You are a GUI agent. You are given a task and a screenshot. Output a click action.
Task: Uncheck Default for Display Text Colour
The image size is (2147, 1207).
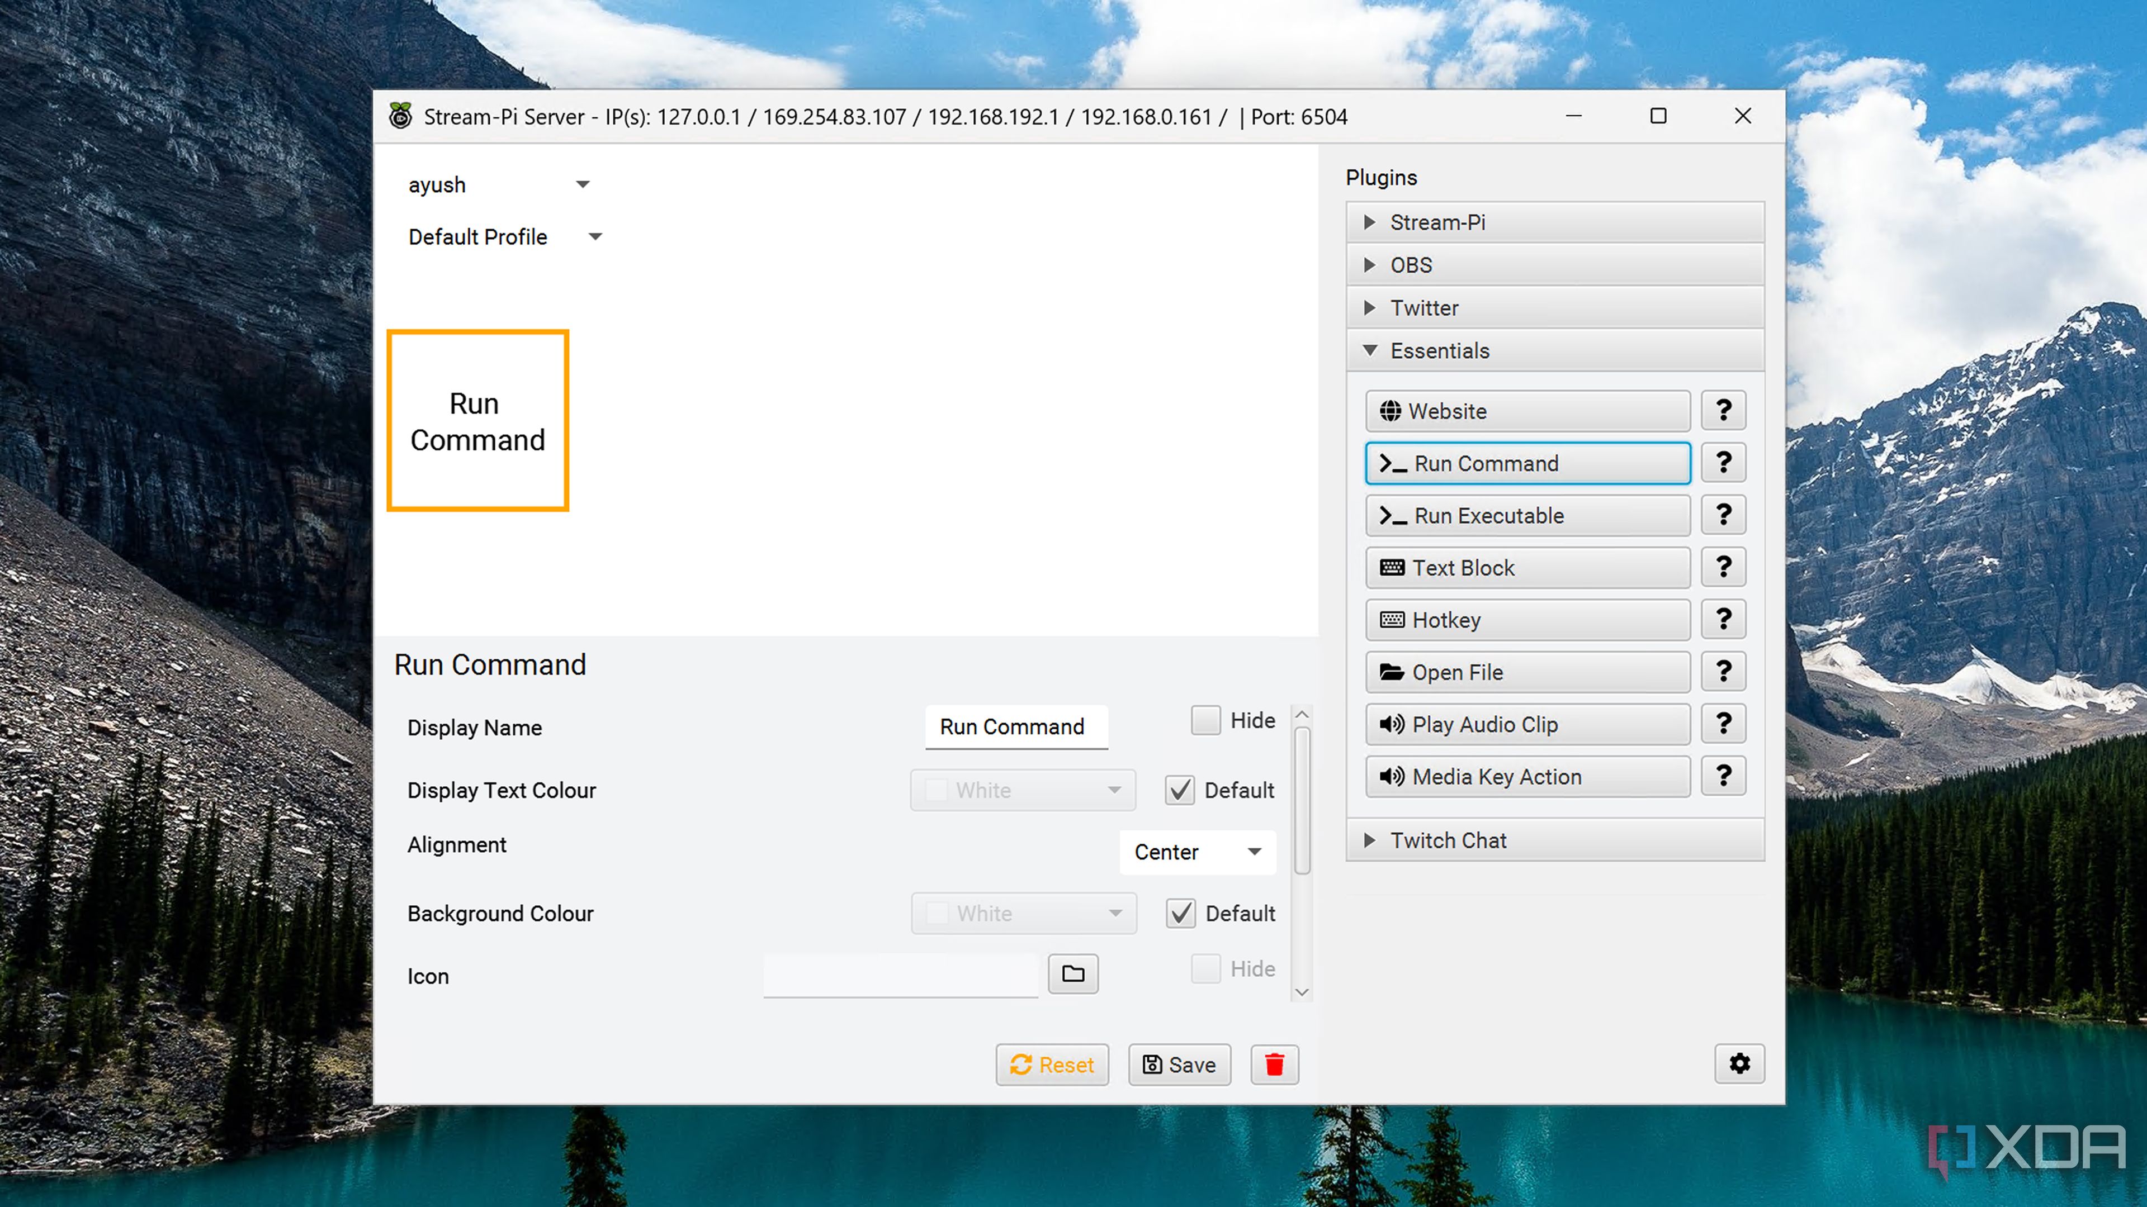1180,790
